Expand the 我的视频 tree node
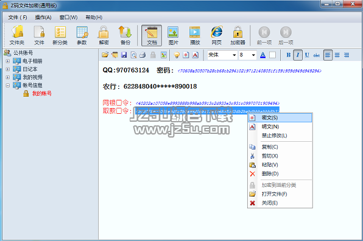Viewport: 363px width, 241px height. 8,77
